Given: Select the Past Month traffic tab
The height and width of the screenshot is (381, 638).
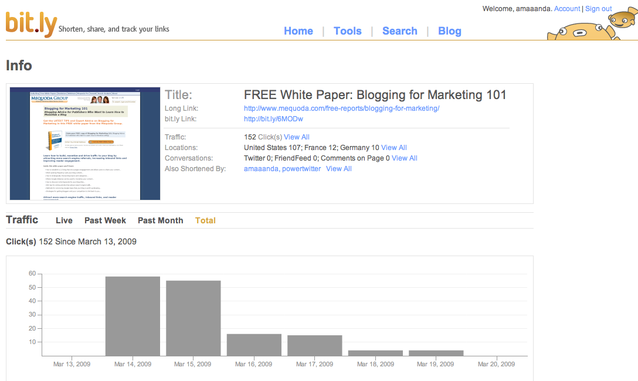Looking at the screenshot, I should [160, 220].
